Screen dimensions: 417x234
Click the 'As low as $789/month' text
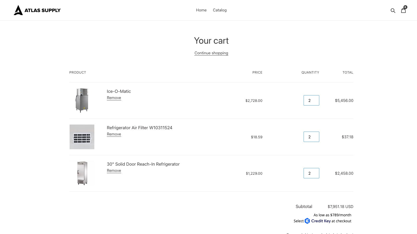coord(332,215)
